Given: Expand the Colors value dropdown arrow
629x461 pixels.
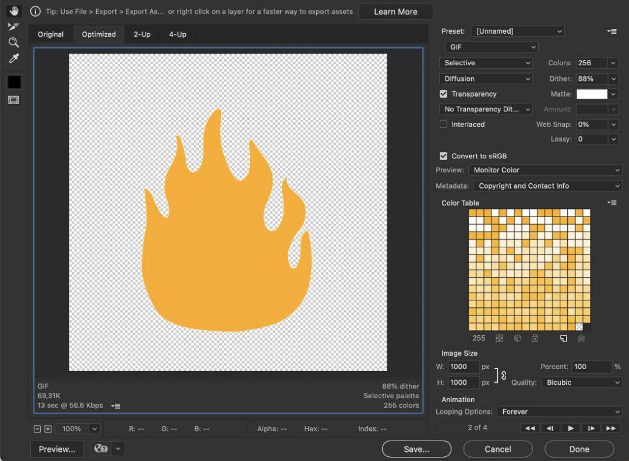Looking at the screenshot, I should (613, 63).
